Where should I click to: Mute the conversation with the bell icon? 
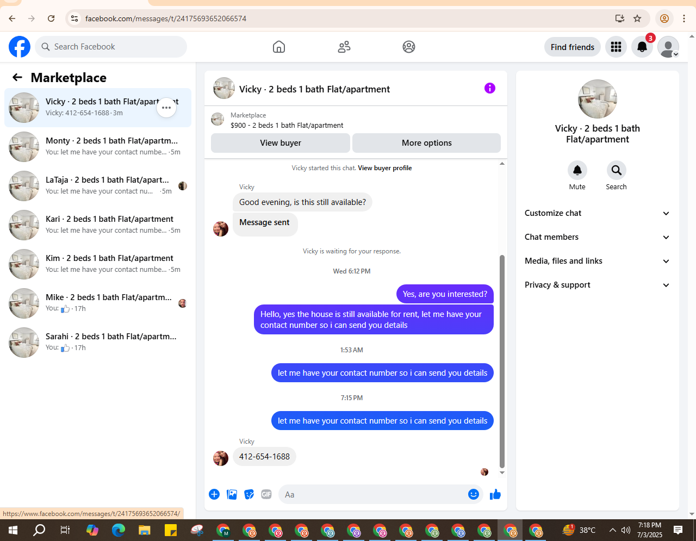point(577,170)
